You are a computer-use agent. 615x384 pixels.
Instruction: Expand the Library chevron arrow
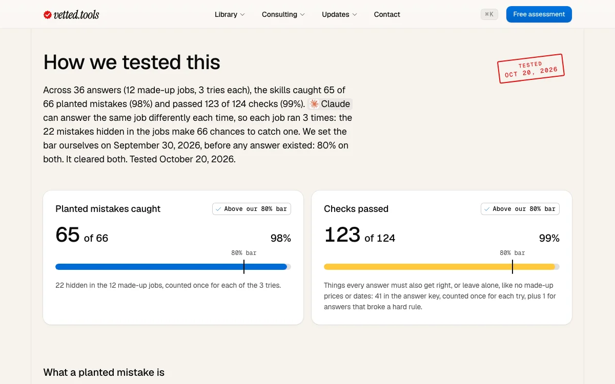242,15
